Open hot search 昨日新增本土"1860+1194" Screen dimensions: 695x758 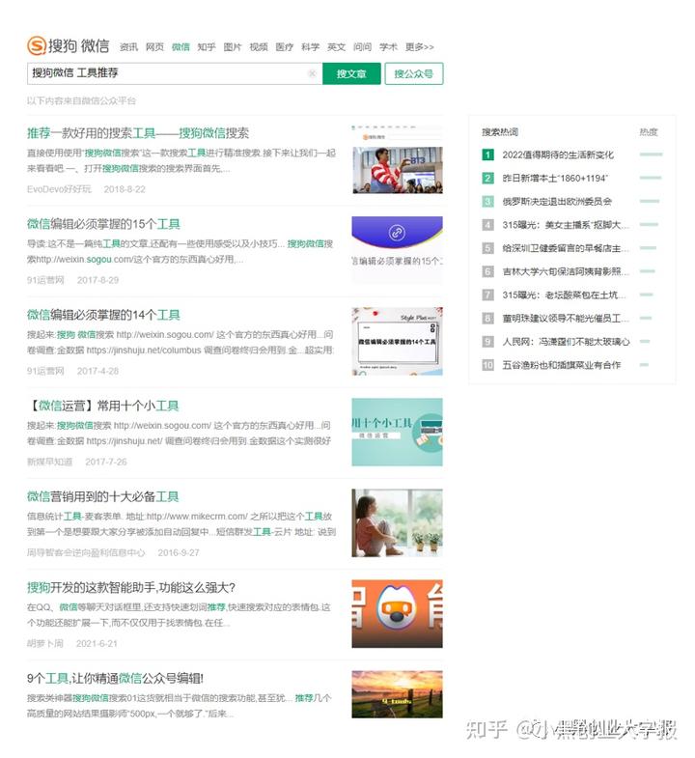tap(555, 178)
